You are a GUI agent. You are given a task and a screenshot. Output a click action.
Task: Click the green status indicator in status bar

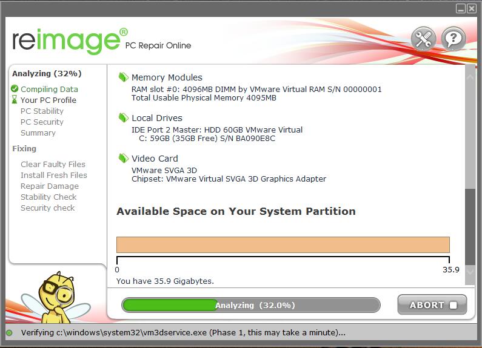[10, 333]
